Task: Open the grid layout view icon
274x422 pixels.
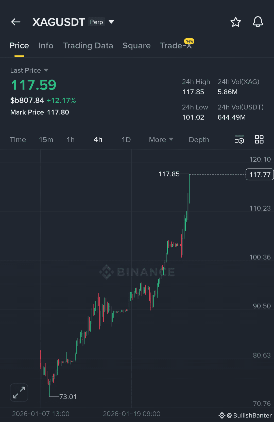Action: point(259,140)
